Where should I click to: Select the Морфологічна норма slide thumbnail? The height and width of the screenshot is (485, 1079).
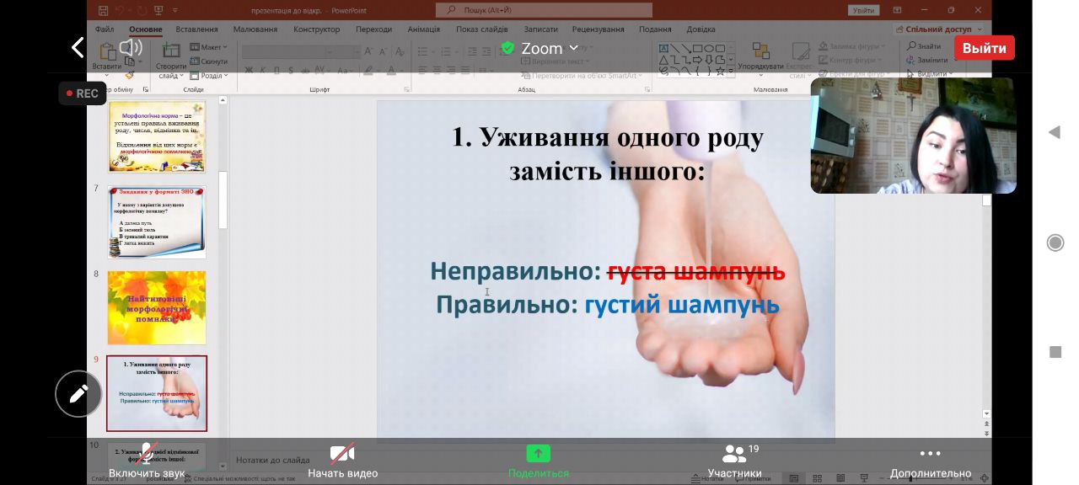pos(157,136)
